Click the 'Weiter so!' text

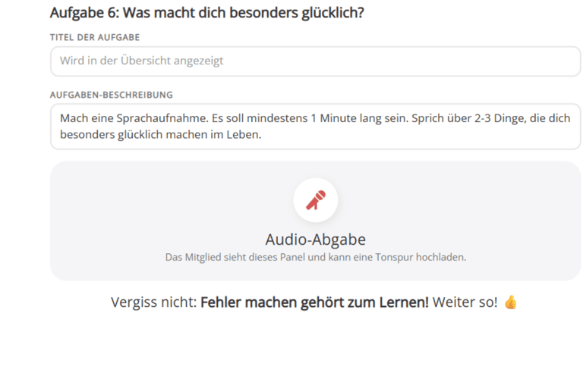click(x=465, y=302)
